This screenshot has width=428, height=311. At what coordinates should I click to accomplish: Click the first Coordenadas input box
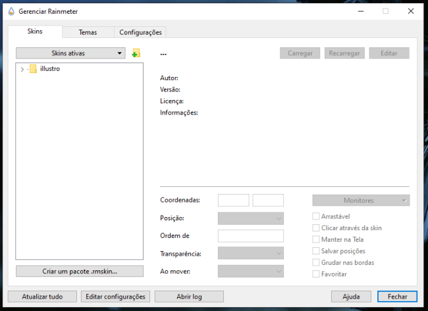233,201
